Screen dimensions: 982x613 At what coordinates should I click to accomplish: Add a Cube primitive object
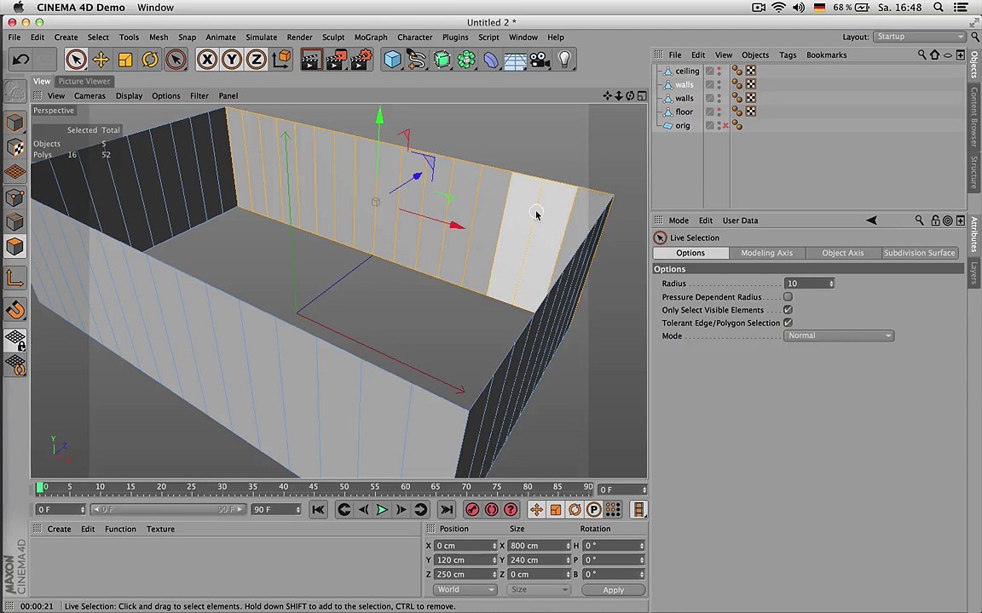pyautogui.click(x=392, y=60)
